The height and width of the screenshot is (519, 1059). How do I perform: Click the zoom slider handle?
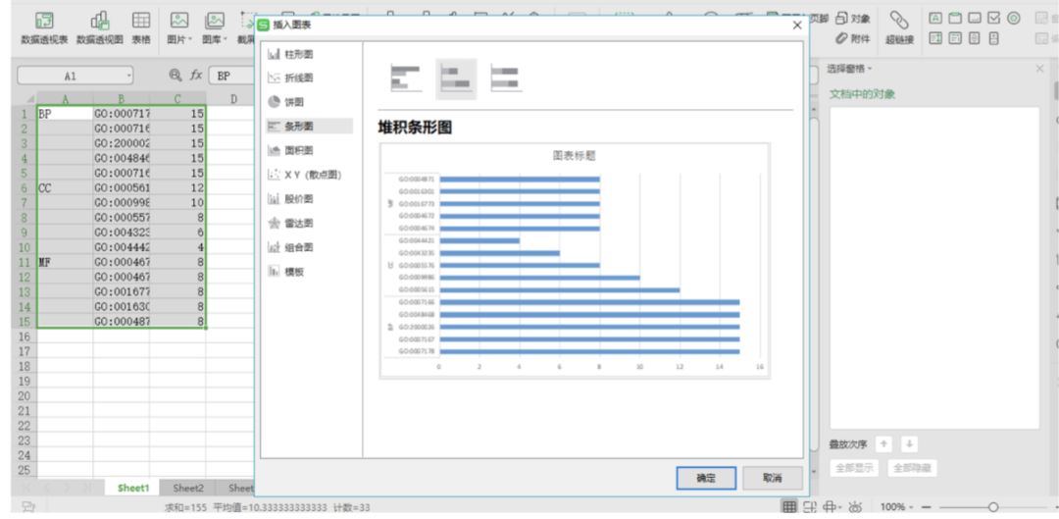coord(992,506)
